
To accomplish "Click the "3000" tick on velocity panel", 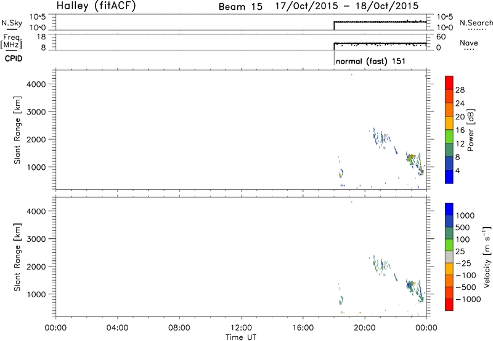I will tap(36, 239).
